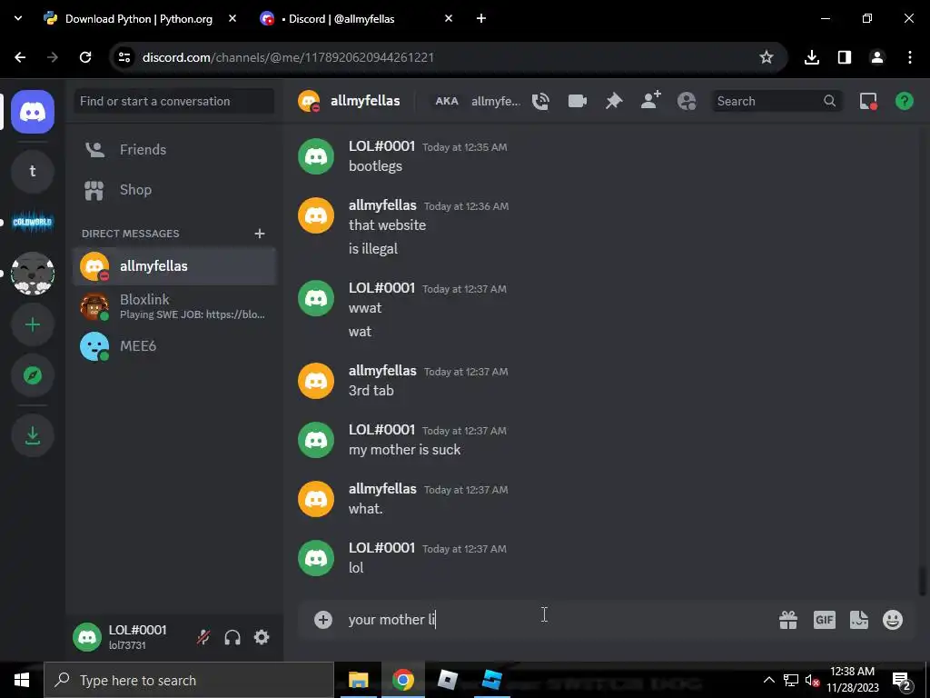The image size is (930, 698).
Task: Open Explore Discoverable Servers compass icon
Action: tap(33, 375)
